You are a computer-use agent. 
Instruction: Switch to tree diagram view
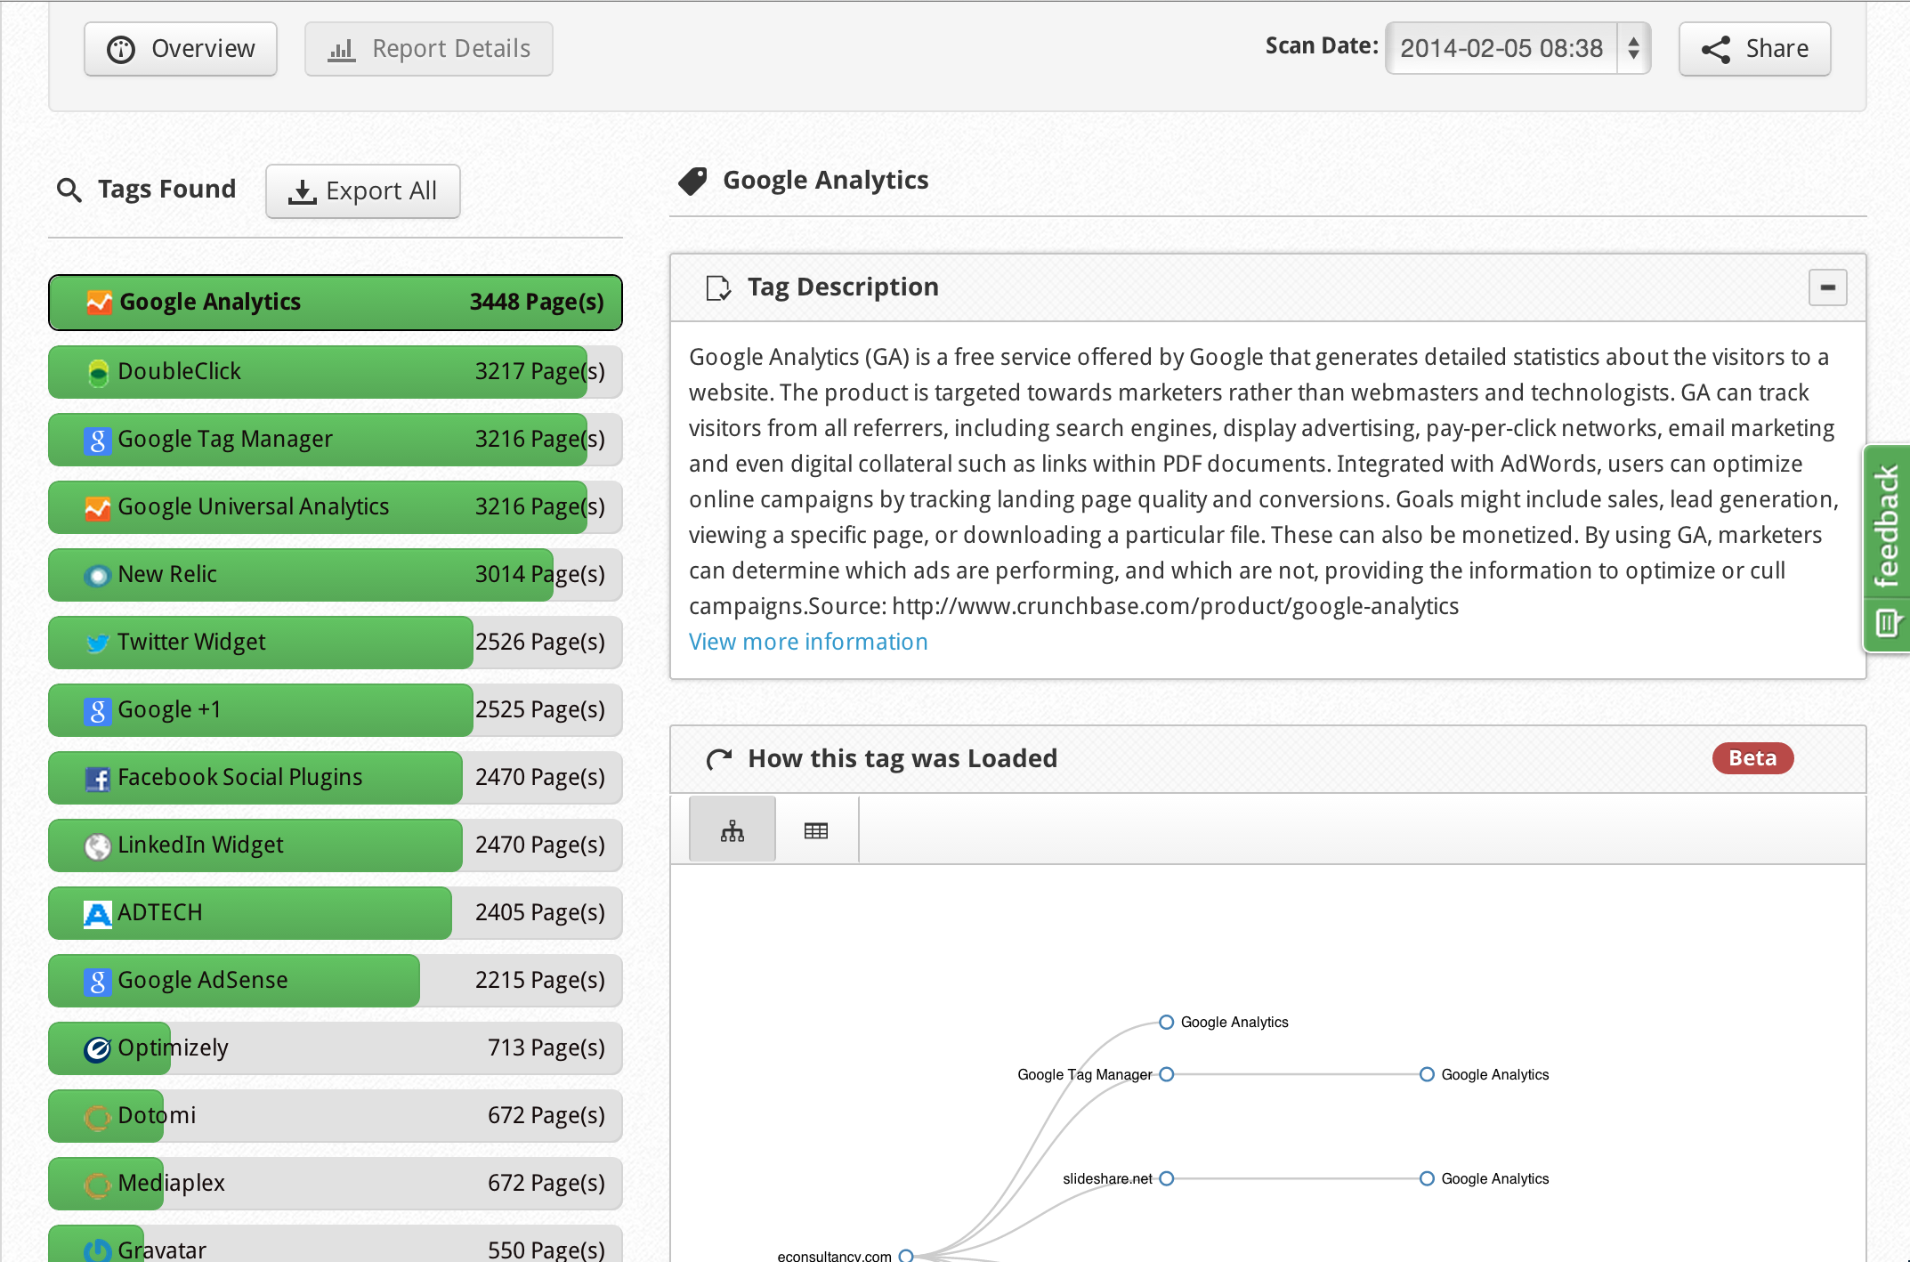(x=732, y=830)
